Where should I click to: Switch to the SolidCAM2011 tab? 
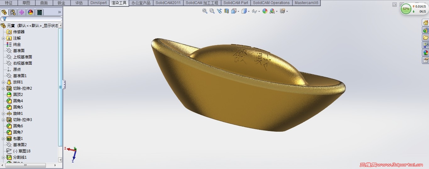click(168, 3)
